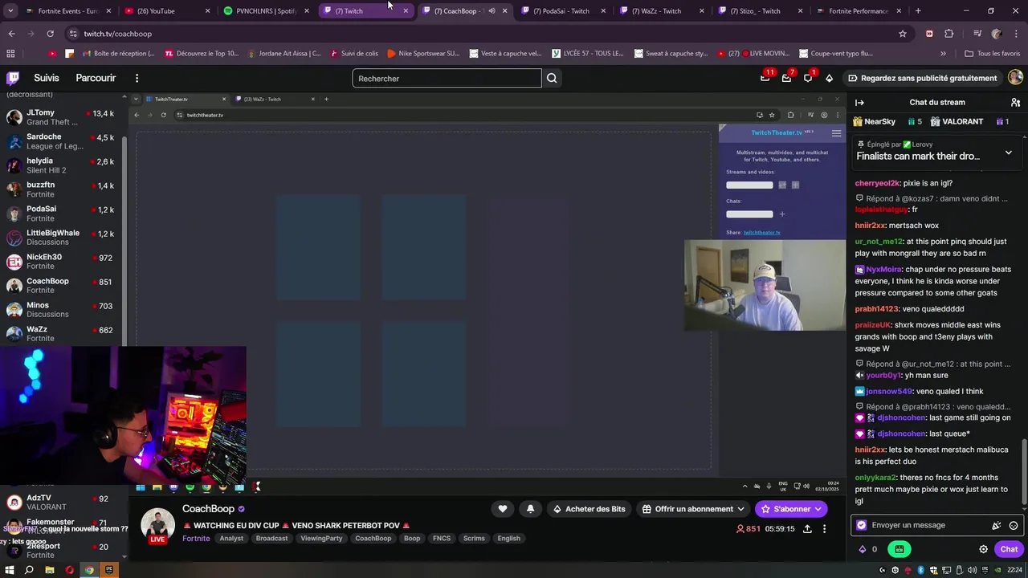Open the Suivi de colis bookmark

pyautogui.click(x=353, y=54)
